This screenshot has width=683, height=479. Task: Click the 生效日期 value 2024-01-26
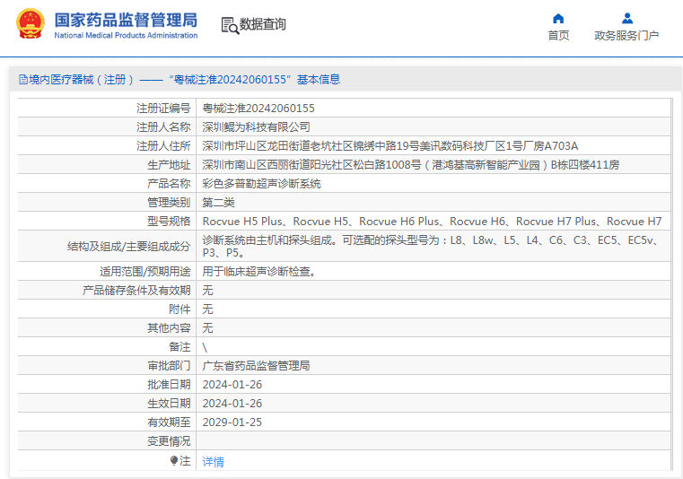click(x=232, y=404)
